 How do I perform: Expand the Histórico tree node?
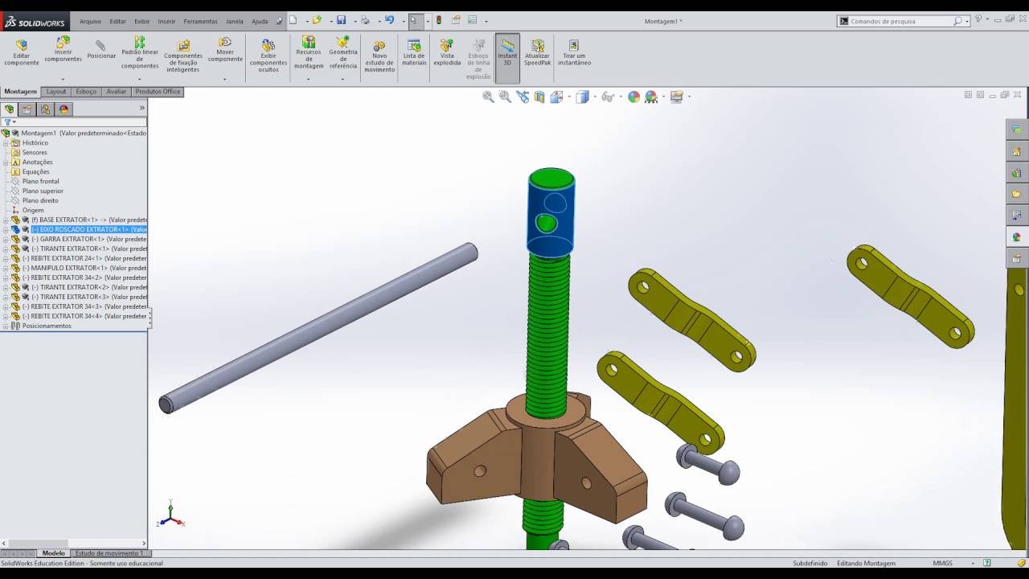pyautogui.click(x=6, y=142)
